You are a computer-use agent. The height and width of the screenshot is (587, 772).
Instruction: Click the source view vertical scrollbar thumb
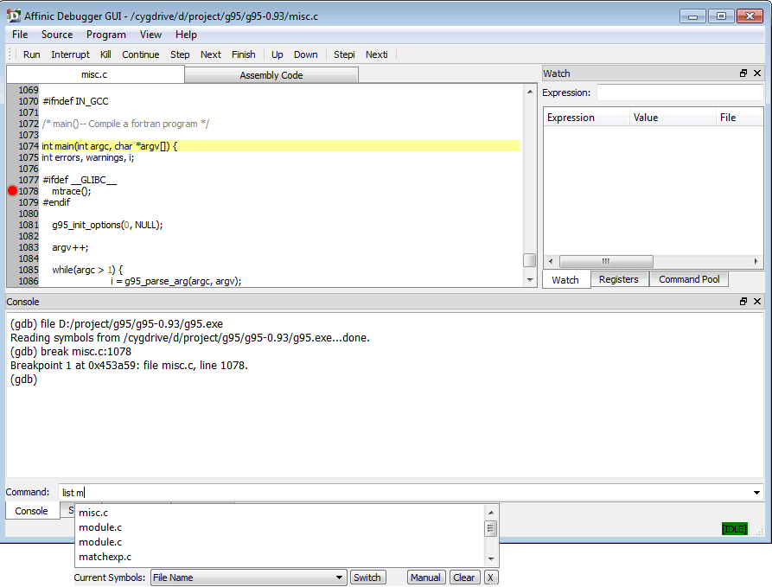[529, 259]
